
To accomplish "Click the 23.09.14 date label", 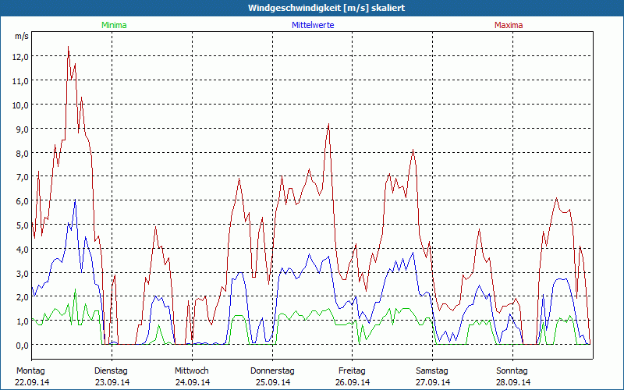I will click(x=112, y=382).
